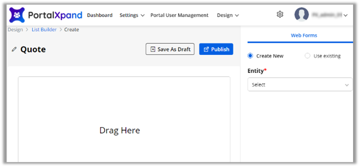Click the Design breadcrumb item
This screenshot has width=360, height=167.
(x=15, y=30)
